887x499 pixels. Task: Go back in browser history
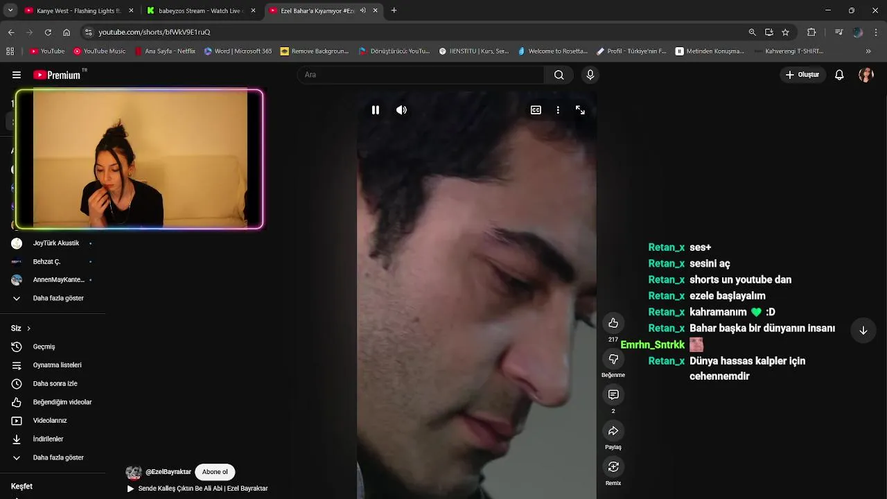[11, 32]
